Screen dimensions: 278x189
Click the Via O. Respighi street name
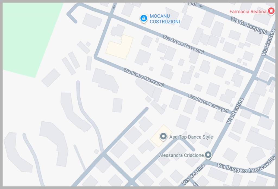249,25
